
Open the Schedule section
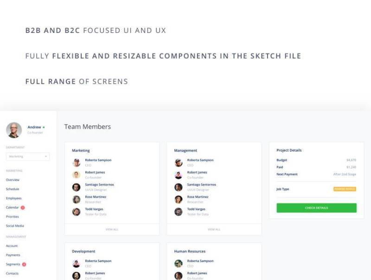tap(13, 189)
